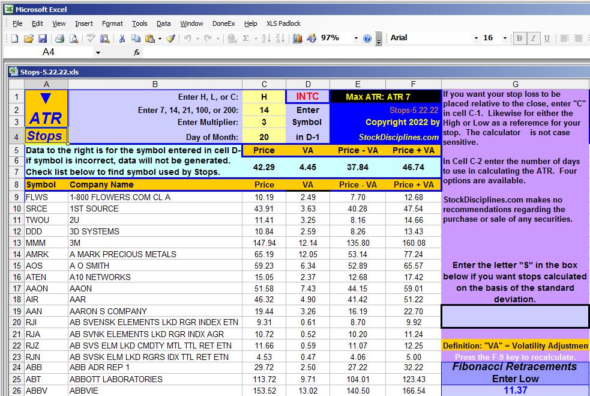Open the XLS Padlock menu
This screenshot has width=590, height=396.
[x=283, y=23]
